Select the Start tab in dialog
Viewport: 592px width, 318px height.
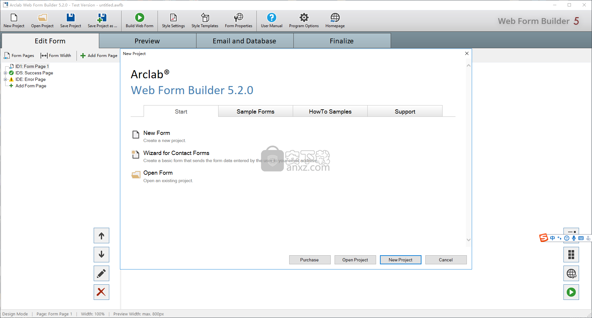pyautogui.click(x=181, y=111)
